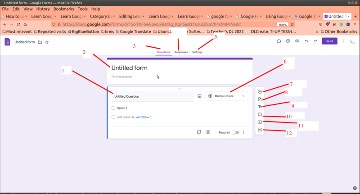Click header Untitled form name
Image resolution: width=360 pixels, height=194 pixels.
25,42
